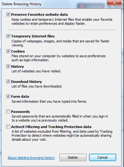Click the ActiveX Filtering label text
The width and height of the screenshot is (124, 167).
[x=51, y=127]
